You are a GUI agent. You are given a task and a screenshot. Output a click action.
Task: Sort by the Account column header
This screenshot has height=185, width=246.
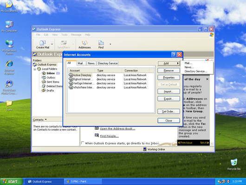(x=81, y=70)
